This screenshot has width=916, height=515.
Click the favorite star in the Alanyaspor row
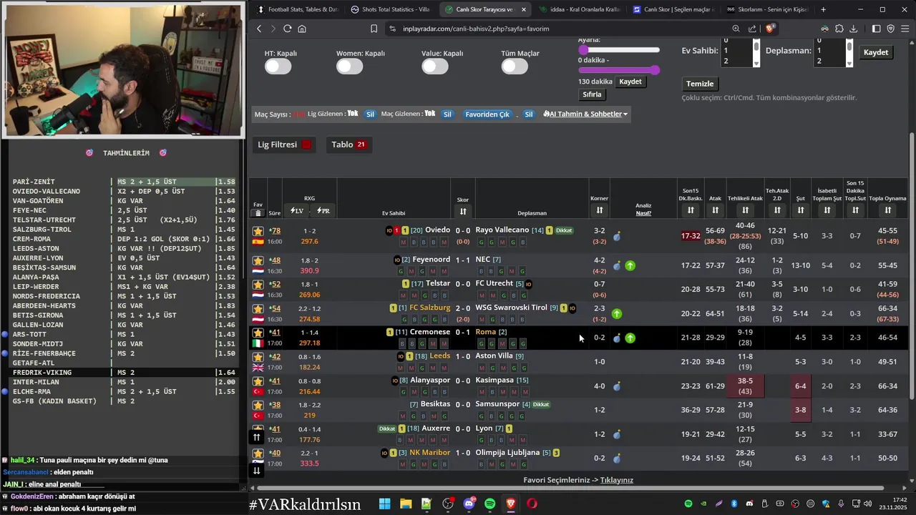tap(258, 381)
